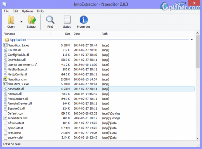202x149 pixels.
Task: Sort list by Date column header
Action: tap(86, 34)
